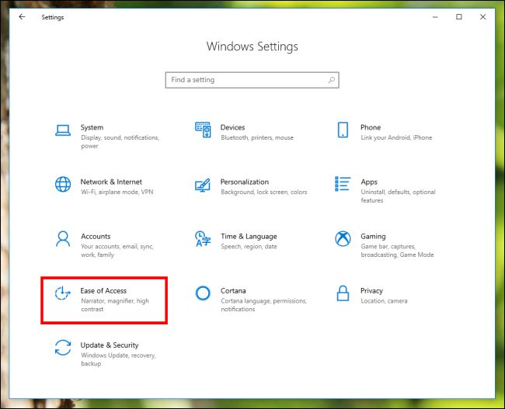
Task: Click 'Narrator, magnifier, high contrast' text
Action: click(x=115, y=305)
